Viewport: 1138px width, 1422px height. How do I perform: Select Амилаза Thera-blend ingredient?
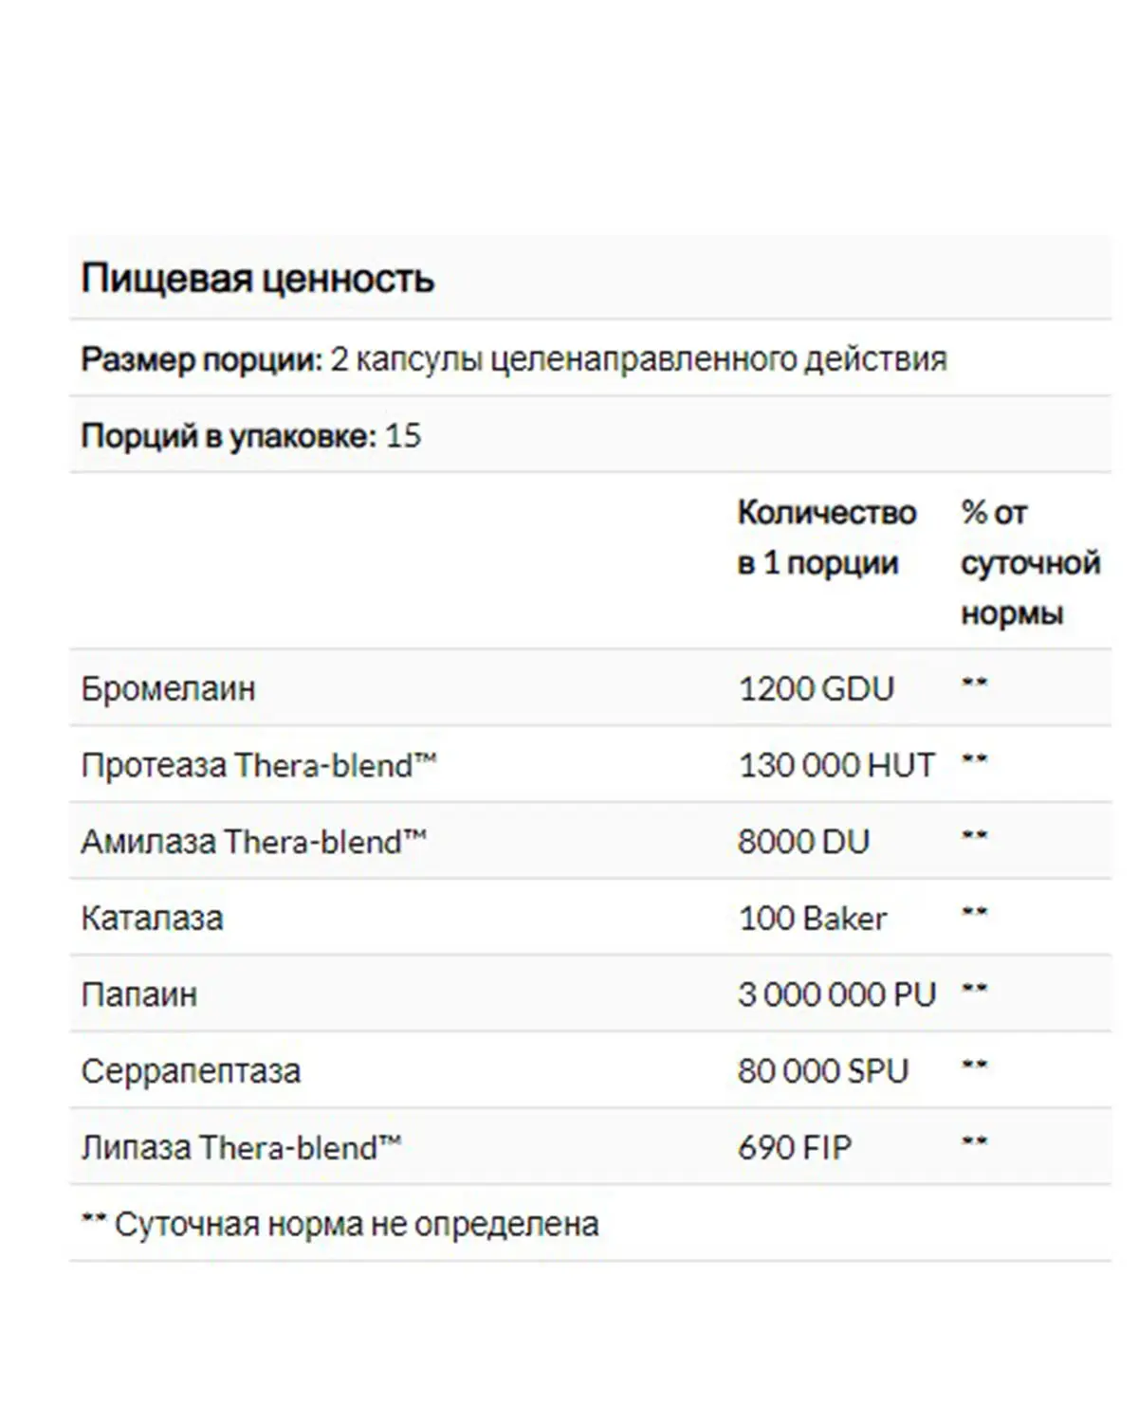coord(253,842)
